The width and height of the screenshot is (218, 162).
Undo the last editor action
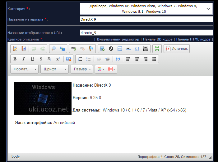click(x=34, y=49)
